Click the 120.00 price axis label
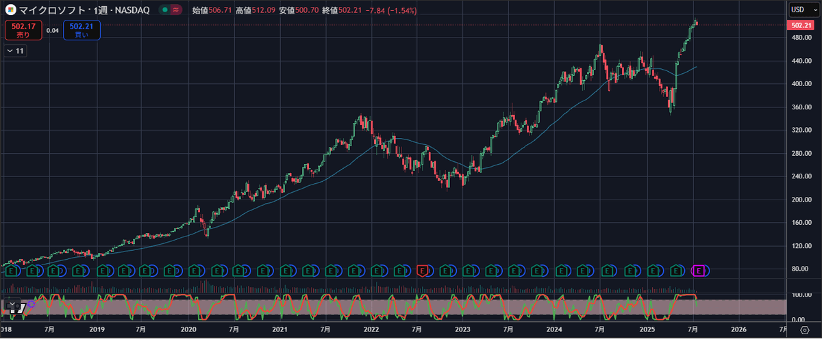The width and height of the screenshot is (822, 339). 801,245
